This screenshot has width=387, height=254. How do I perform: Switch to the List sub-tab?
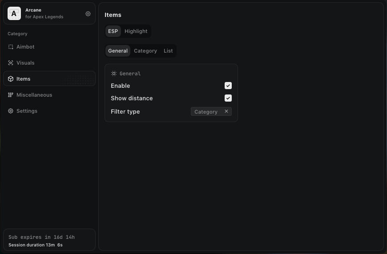click(x=168, y=51)
